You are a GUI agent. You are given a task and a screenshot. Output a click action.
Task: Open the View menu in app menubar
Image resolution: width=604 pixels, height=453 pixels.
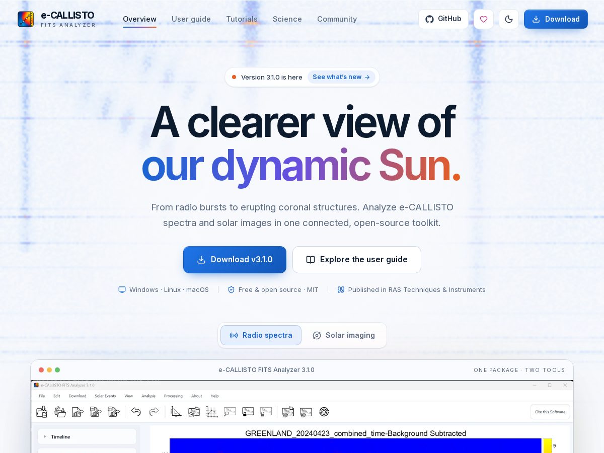tap(129, 396)
